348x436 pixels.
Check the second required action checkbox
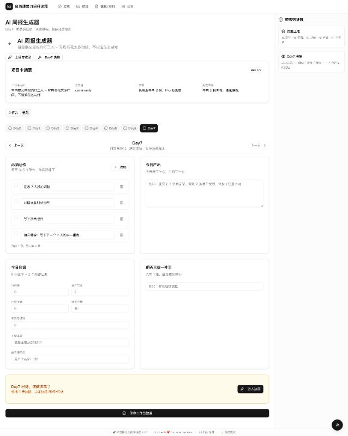(x=16, y=201)
